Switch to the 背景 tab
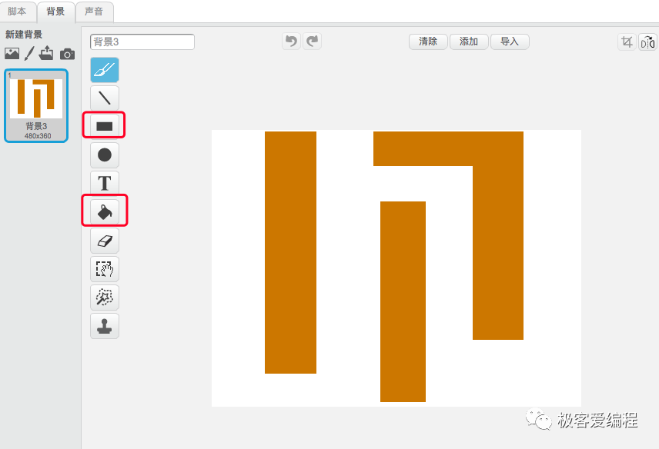 tap(56, 12)
